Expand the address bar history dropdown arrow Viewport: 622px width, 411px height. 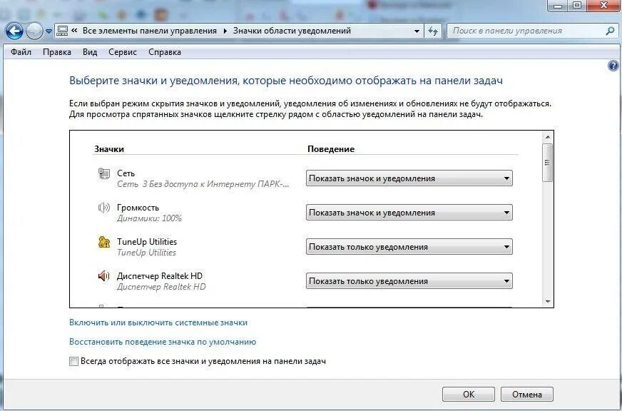point(417,31)
